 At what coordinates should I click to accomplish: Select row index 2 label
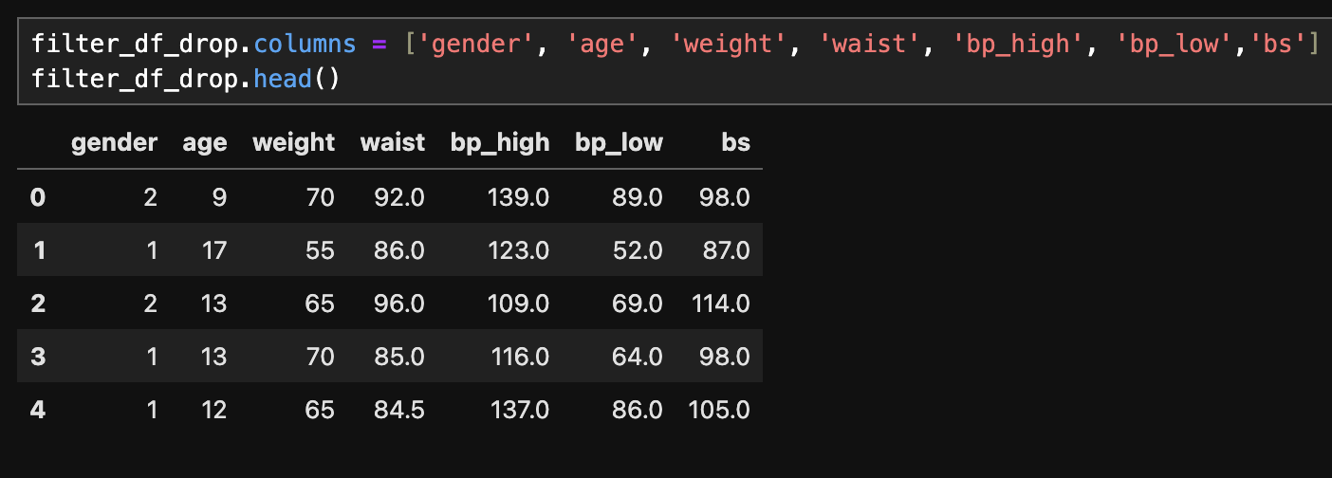[38, 303]
